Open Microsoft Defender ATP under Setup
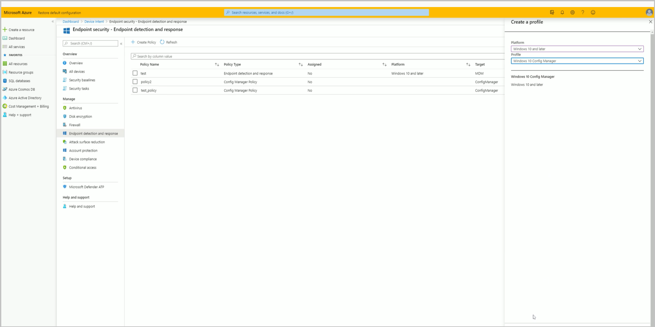The height and width of the screenshot is (327, 655). [x=65, y=187]
